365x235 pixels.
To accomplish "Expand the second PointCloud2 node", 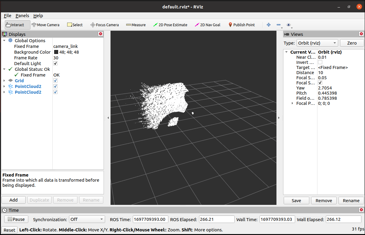I will pyautogui.click(x=4, y=92).
